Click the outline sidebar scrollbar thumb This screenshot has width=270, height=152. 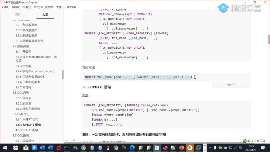63,74
